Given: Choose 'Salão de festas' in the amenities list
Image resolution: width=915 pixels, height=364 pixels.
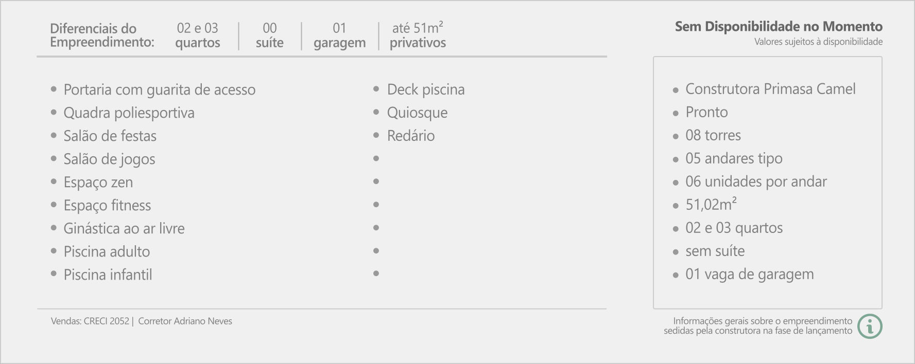Looking at the screenshot, I should coord(110,136).
